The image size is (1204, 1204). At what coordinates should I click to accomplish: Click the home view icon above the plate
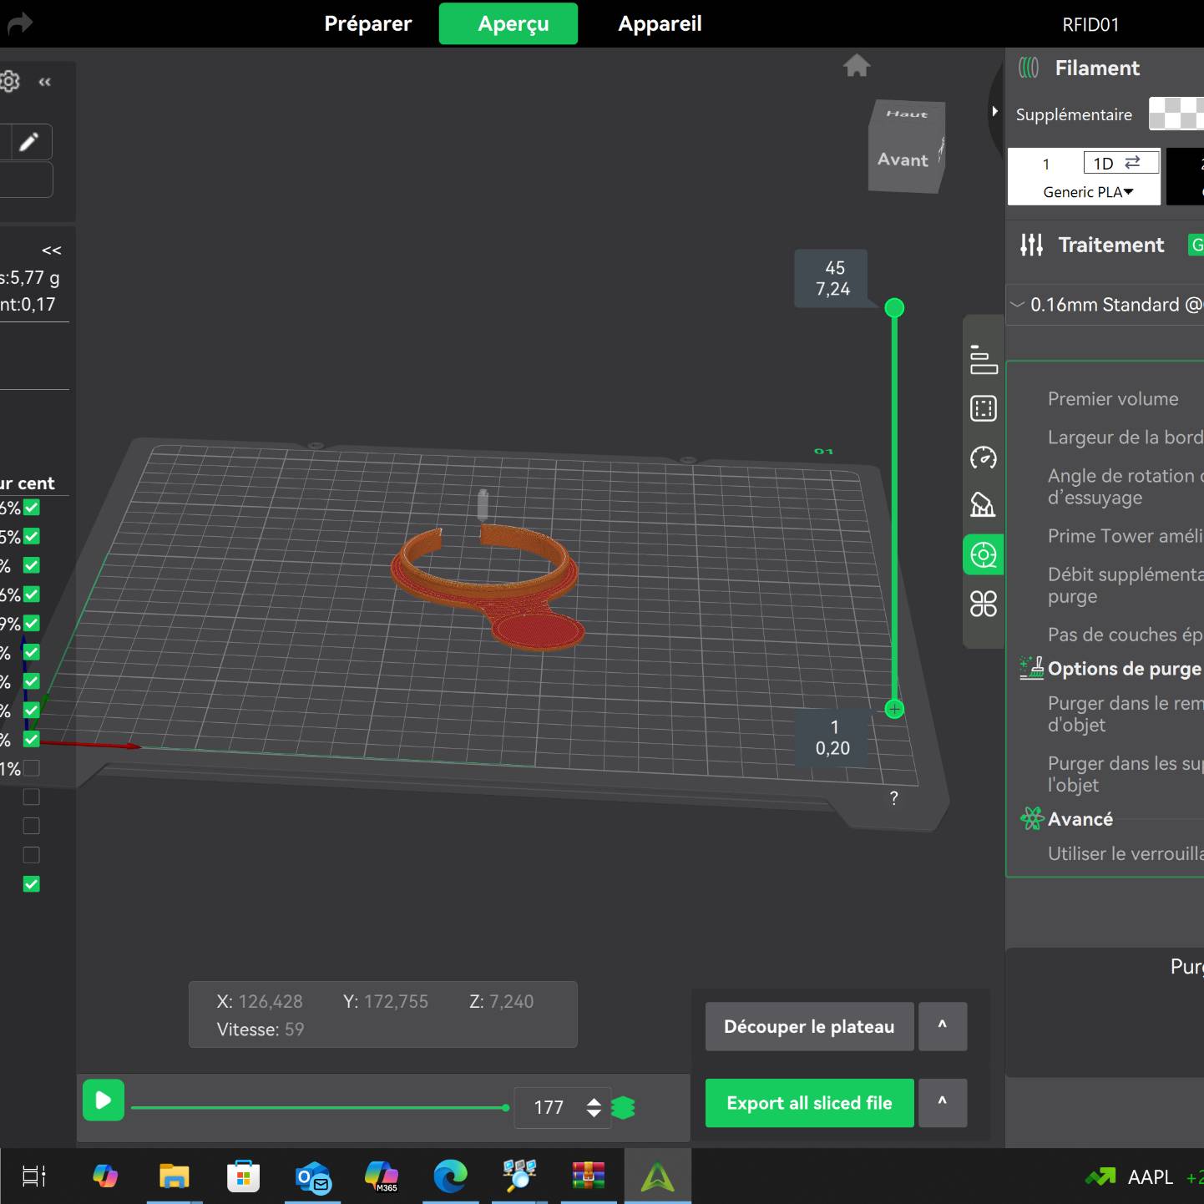point(857,65)
